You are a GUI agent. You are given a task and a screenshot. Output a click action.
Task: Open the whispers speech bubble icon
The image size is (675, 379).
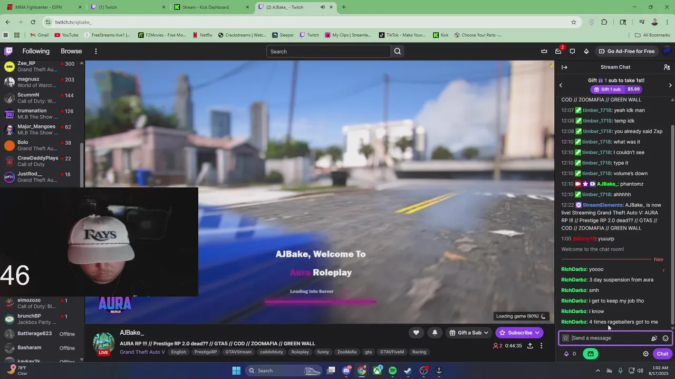(x=572, y=51)
